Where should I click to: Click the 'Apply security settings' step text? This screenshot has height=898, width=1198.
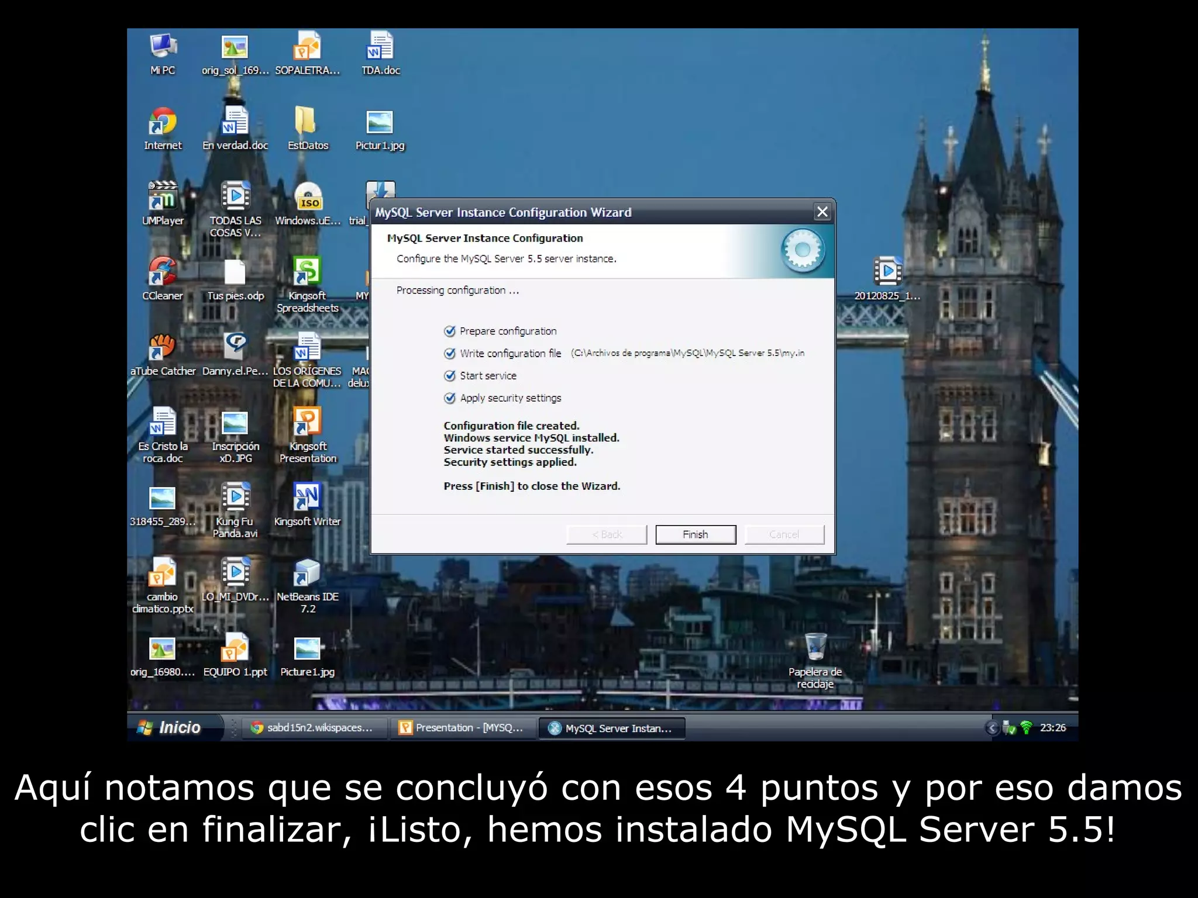510,398
